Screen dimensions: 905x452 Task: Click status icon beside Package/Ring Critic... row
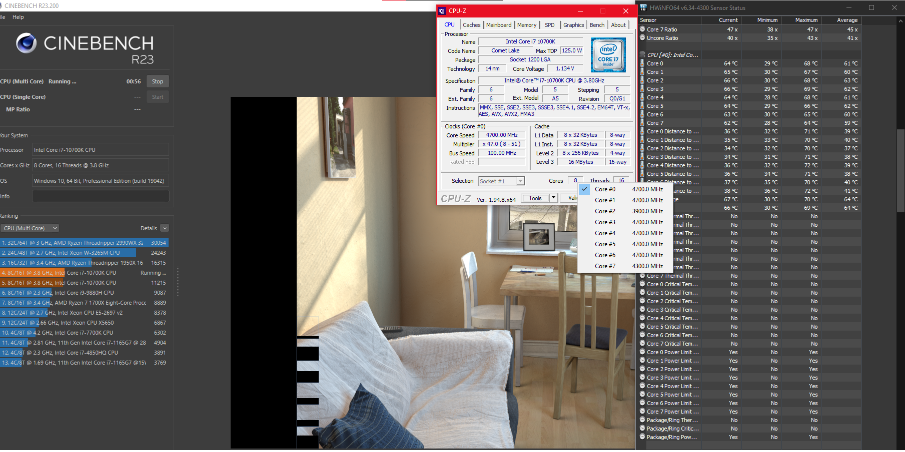pyautogui.click(x=642, y=429)
